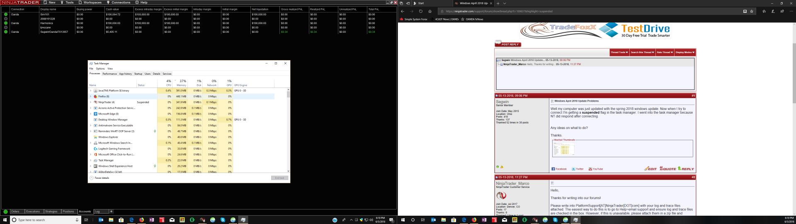Open the Services tab in Task Manager
Viewport: 796px width, 224px height.
[167, 74]
